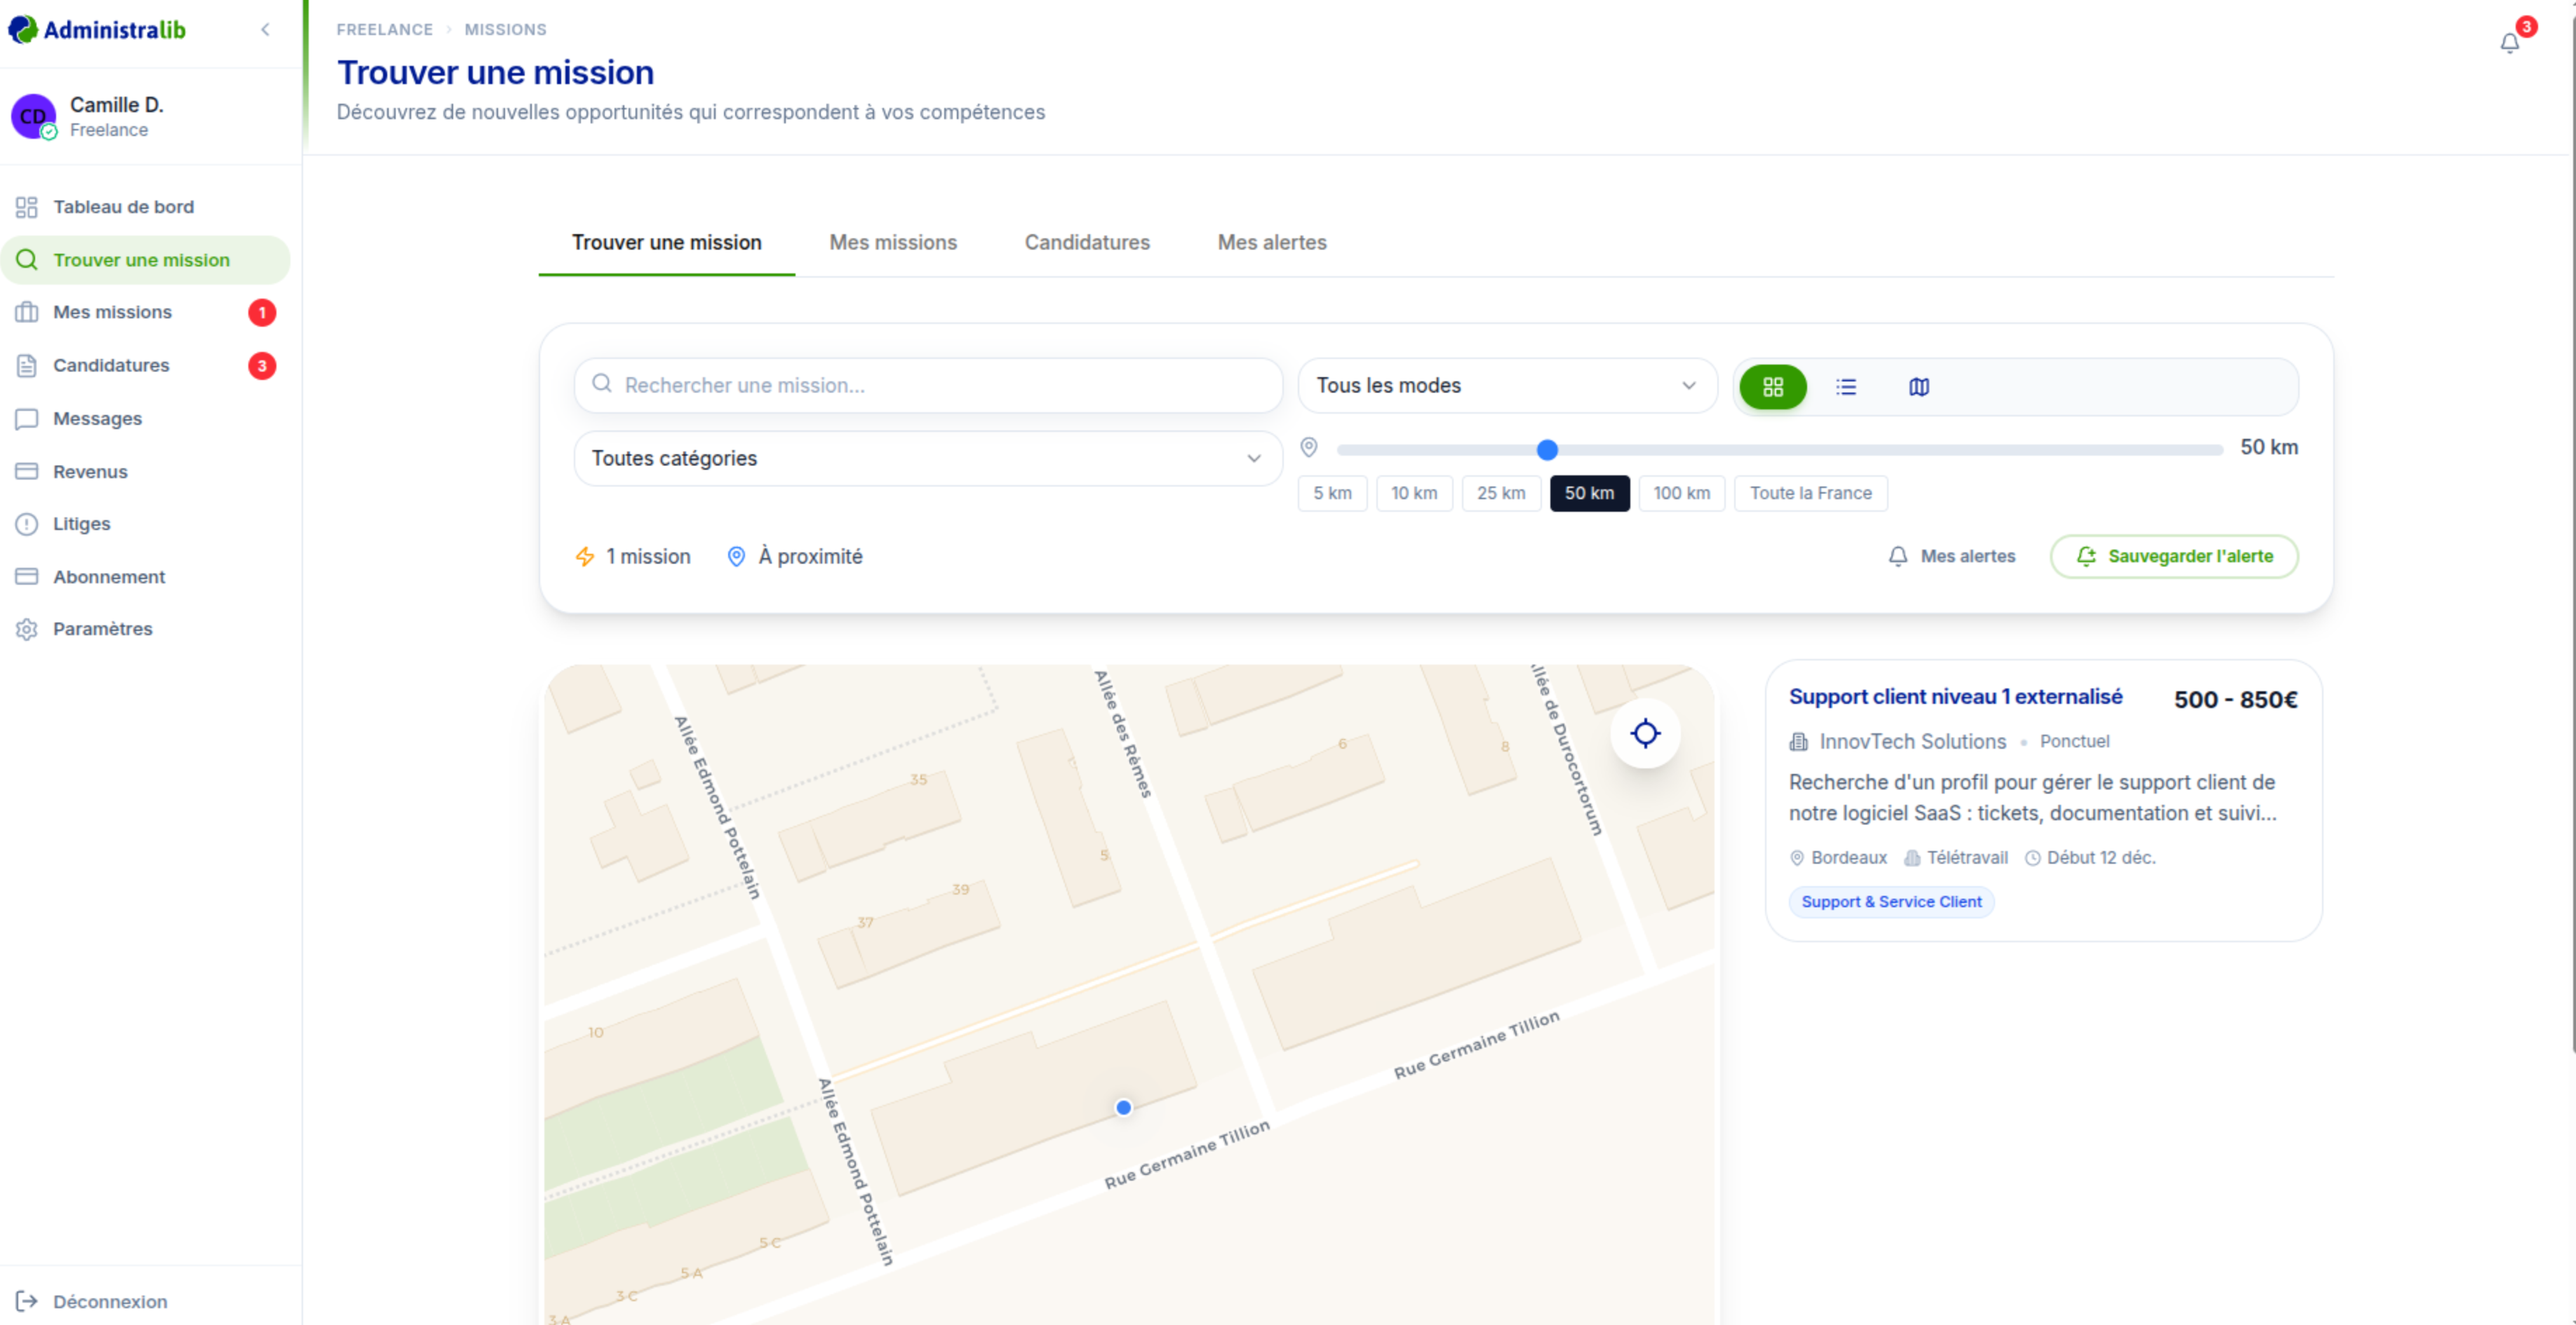Choose the Toute la France radius option

1810,493
